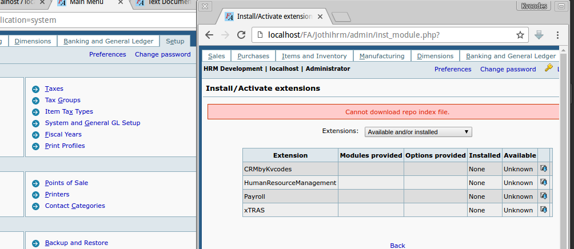Open the Items and Inventory tab
Screen dimensions: 574x249
click(314, 56)
